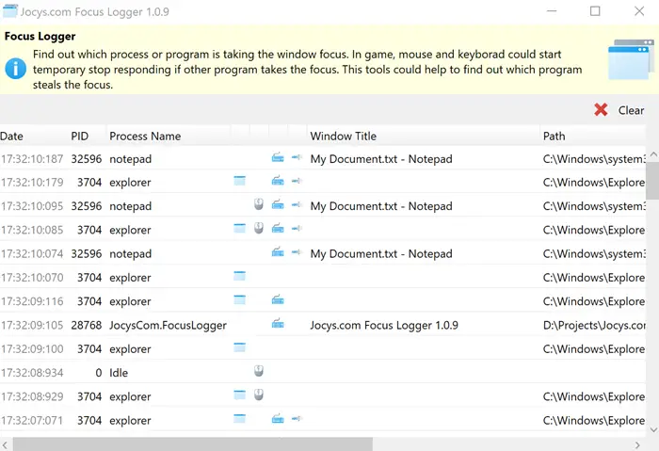This screenshot has height=451, width=659.
Task: Click keyboard icon in 17:32:10:095 notepad row
Action: (x=278, y=204)
